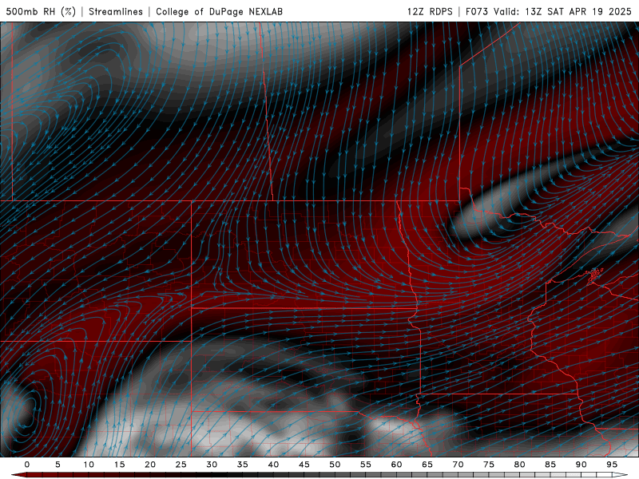Click the 'Streamlines' header label
Viewport: 639px width, 479px height.
click(116, 11)
